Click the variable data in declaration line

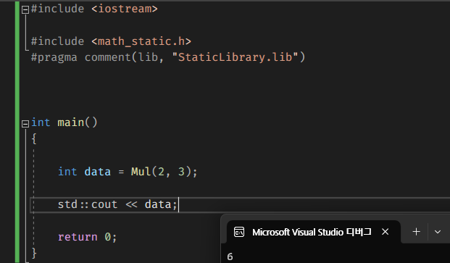tap(98, 172)
